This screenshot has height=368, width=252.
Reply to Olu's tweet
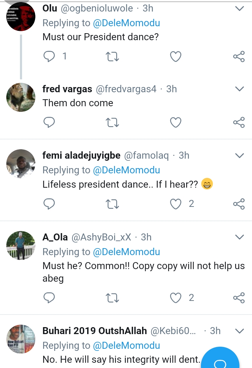click(x=49, y=56)
